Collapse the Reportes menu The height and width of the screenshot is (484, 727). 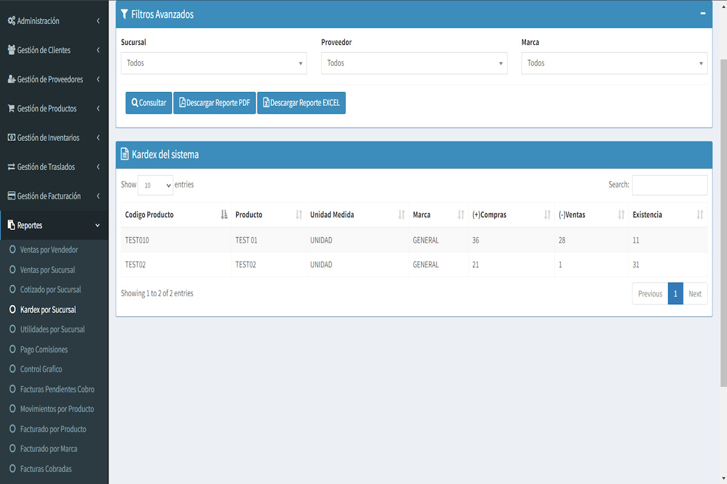point(98,226)
